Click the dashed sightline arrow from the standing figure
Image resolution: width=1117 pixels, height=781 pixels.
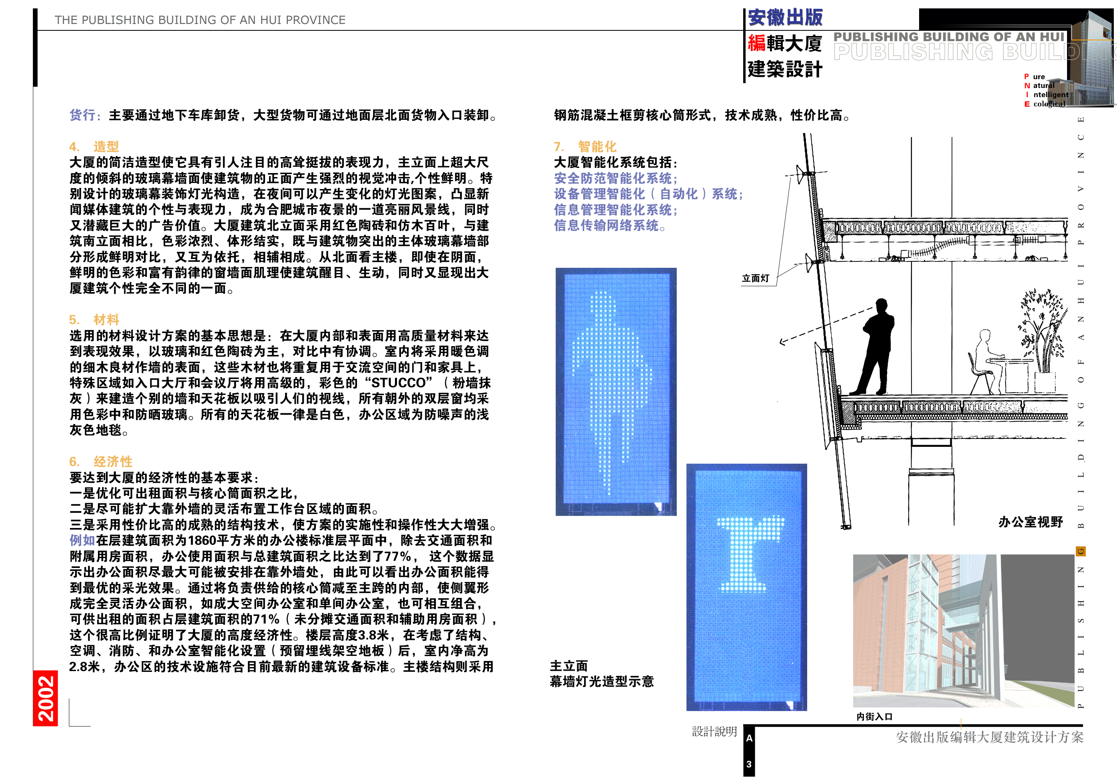826,326
